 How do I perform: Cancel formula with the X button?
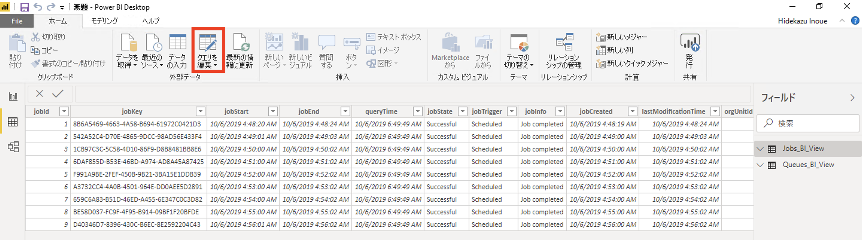click(40, 94)
